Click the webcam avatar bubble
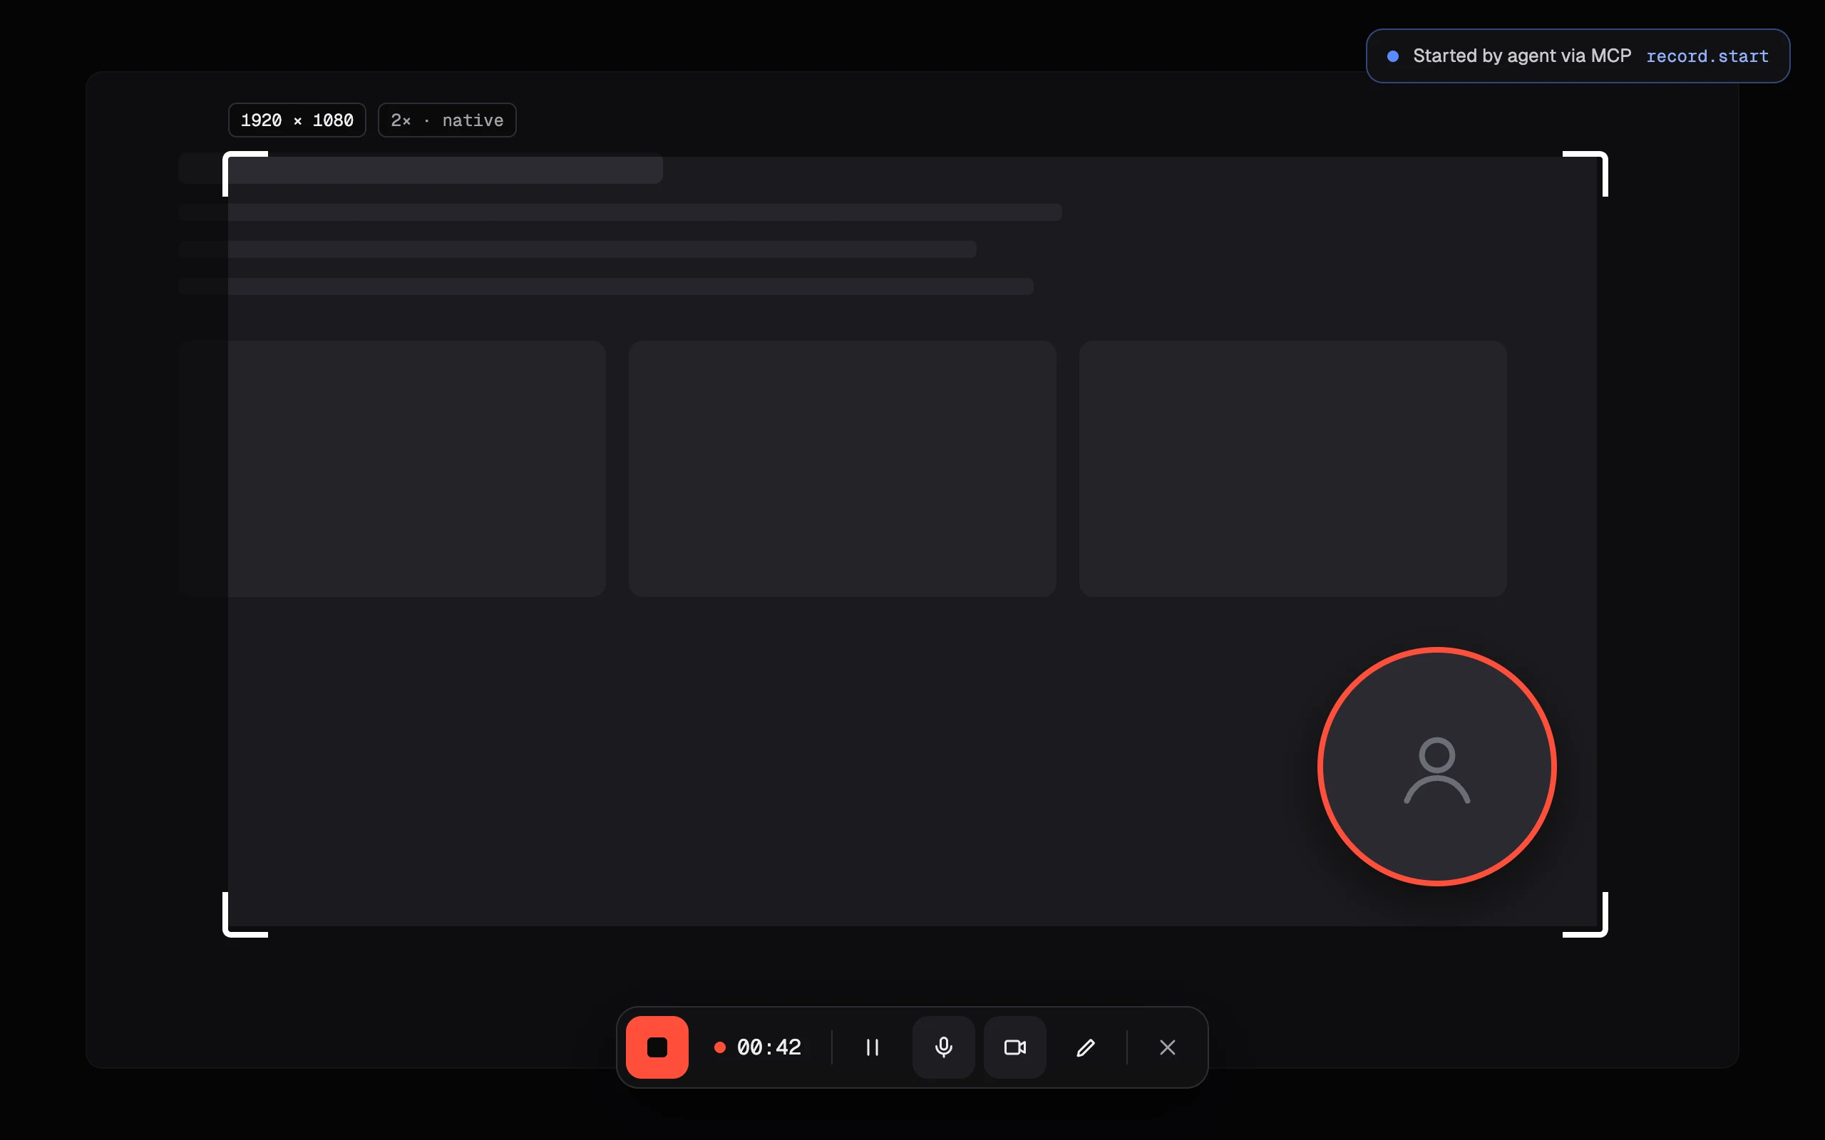Screen dimensions: 1825x1140 click(1436, 766)
